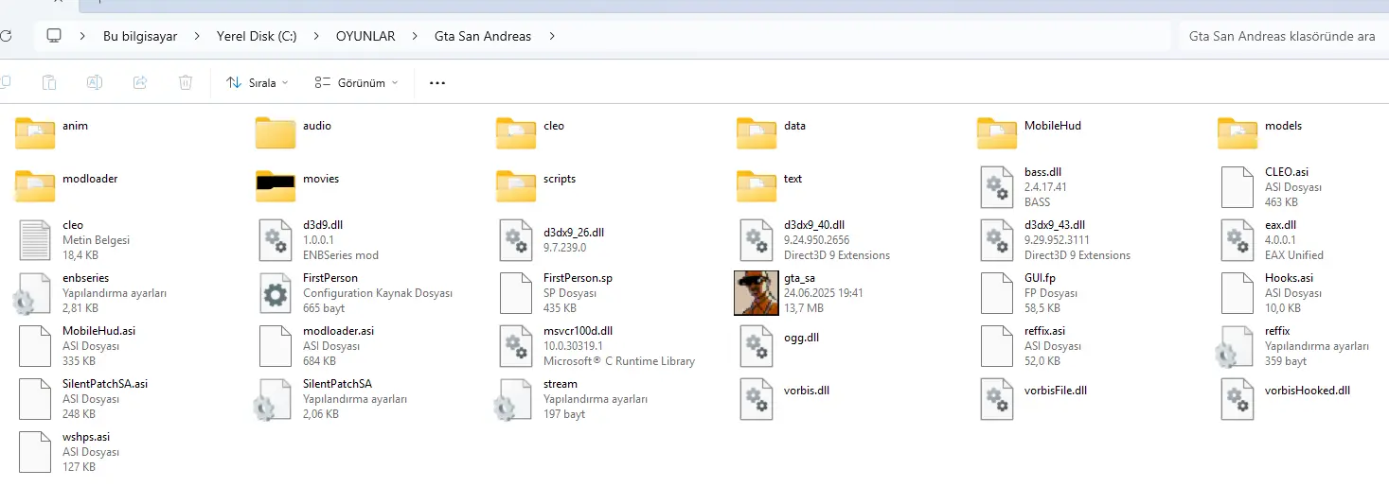Select the wshps.asi file icon

pos(35,452)
